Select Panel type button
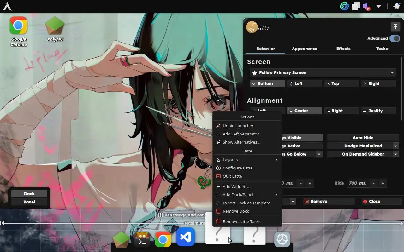 tap(29, 202)
